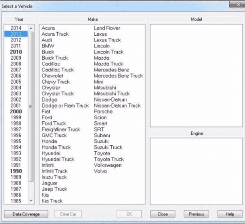Screen dimensions: 245x224
Task: Select Freightliner Truck
Action: click(61, 129)
